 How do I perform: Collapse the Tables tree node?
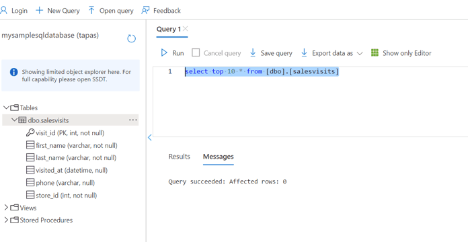click(6, 108)
